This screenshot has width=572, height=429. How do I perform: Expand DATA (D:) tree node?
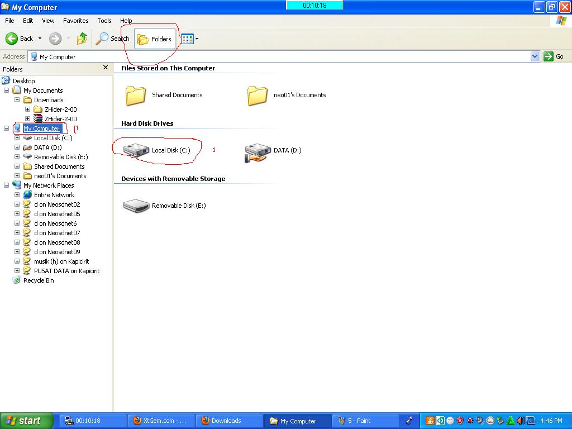(17, 147)
